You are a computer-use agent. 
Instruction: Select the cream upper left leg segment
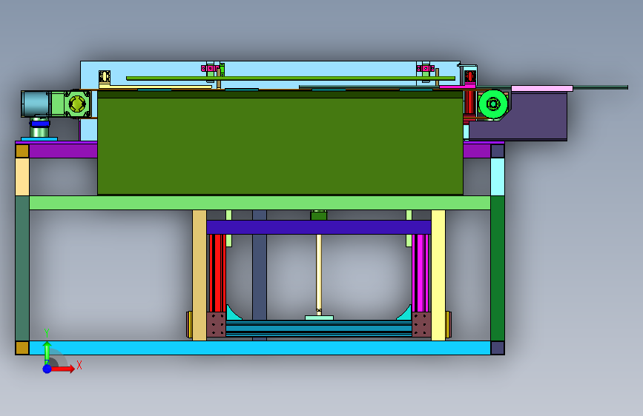(x=22, y=177)
